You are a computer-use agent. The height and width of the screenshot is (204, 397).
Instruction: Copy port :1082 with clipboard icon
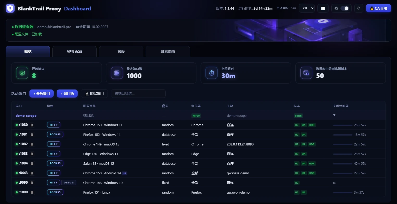pos(32,144)
